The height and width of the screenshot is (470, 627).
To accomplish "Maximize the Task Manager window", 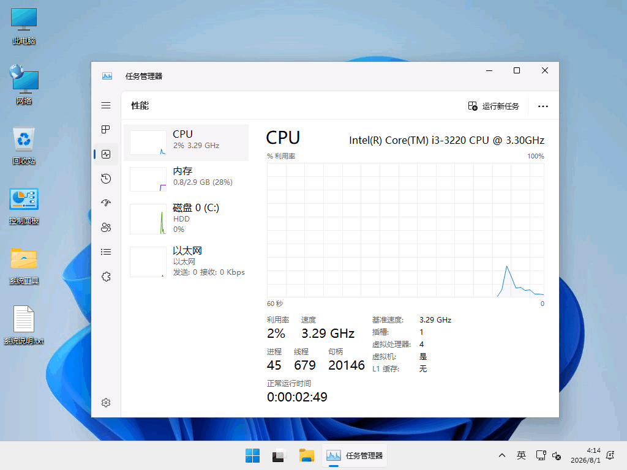I will click(x=517, y=71).
